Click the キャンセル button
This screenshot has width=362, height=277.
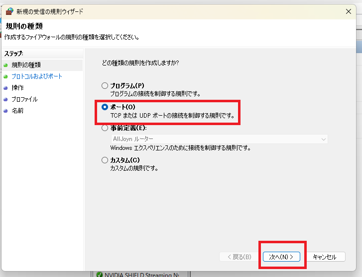325,257
